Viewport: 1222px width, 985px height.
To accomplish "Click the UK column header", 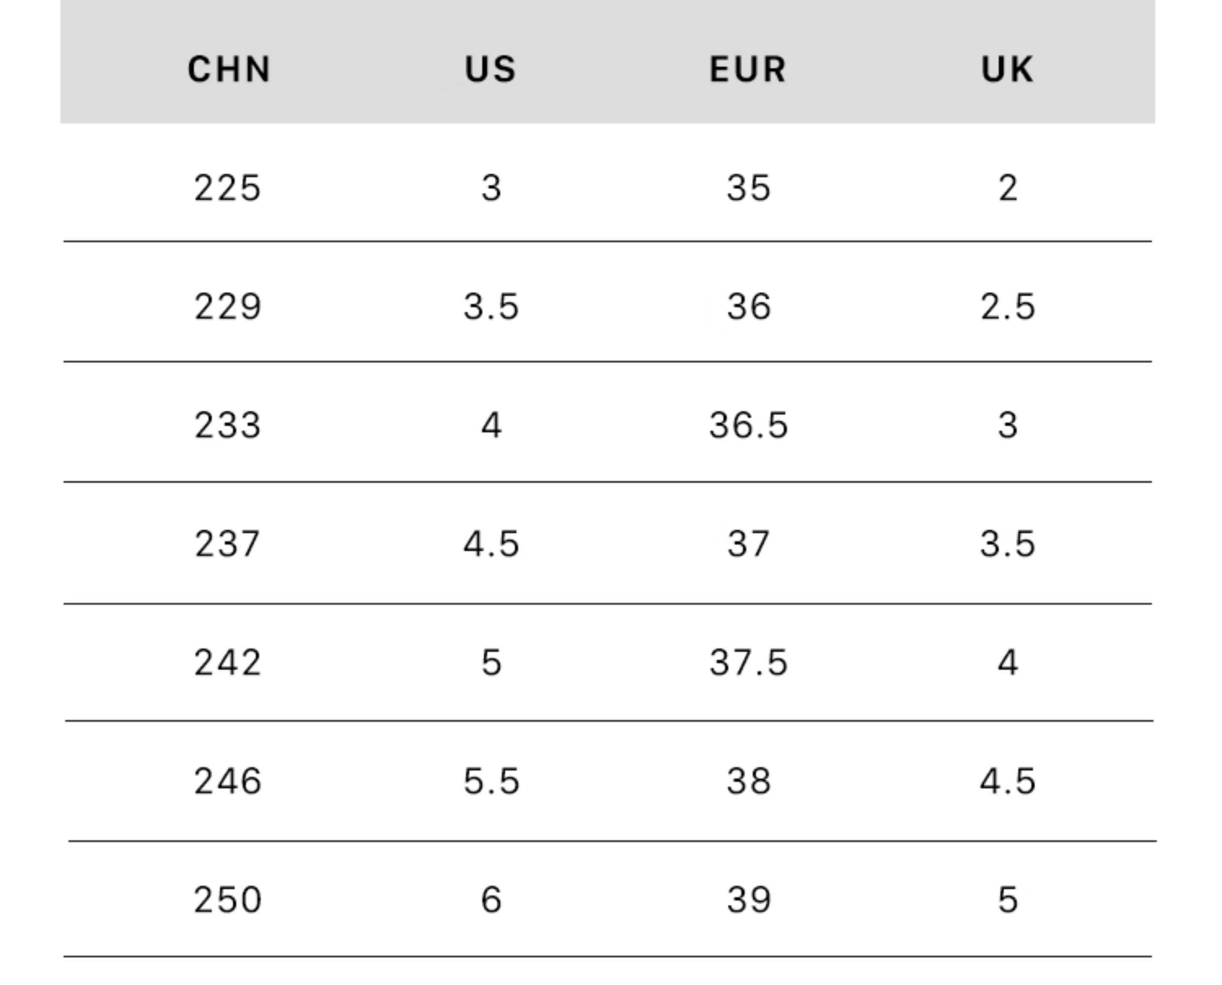I will click(1008, 69).
